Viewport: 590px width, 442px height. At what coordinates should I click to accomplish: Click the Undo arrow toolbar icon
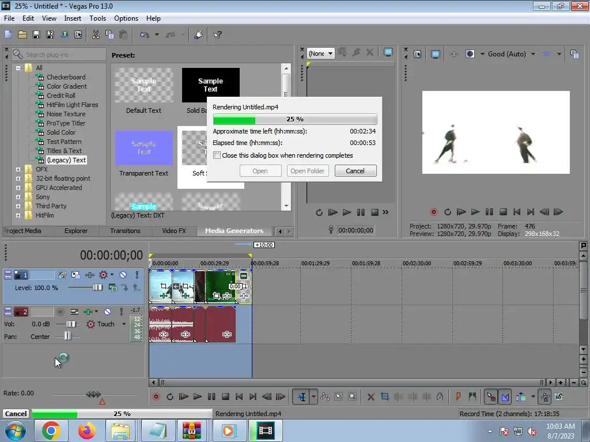145,35
